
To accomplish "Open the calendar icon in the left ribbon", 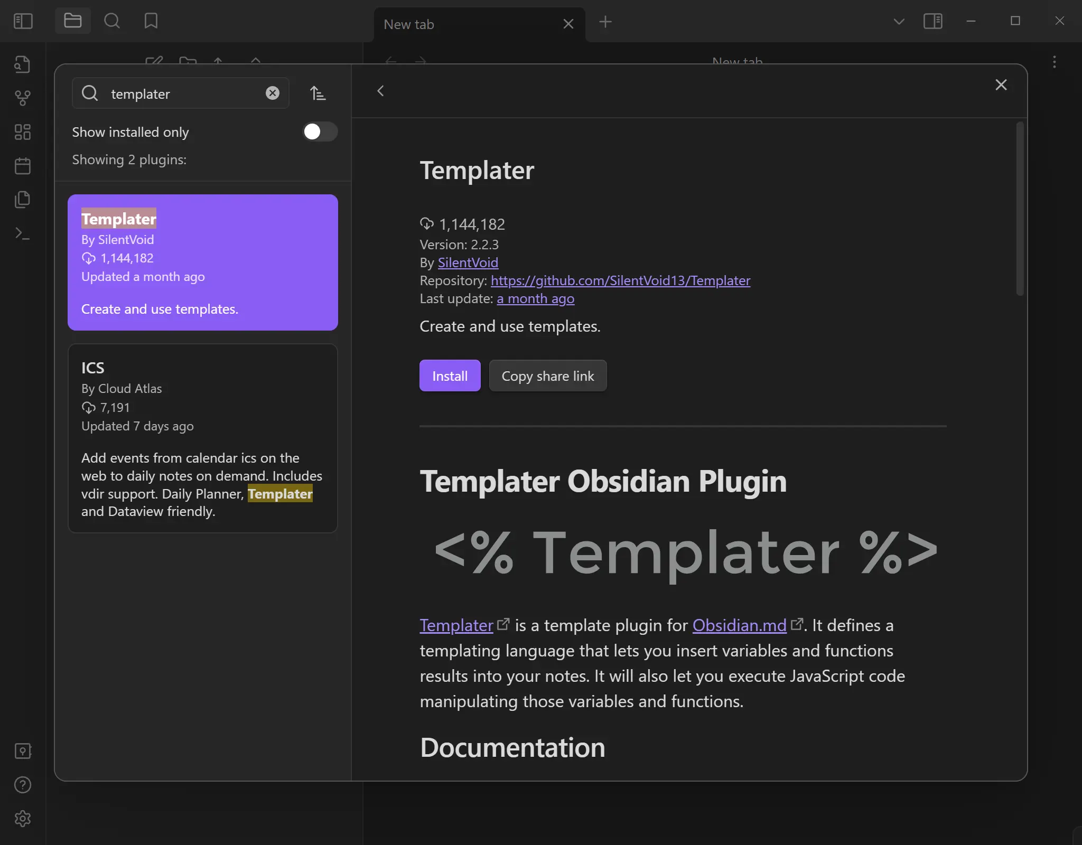I will [23, 166].
